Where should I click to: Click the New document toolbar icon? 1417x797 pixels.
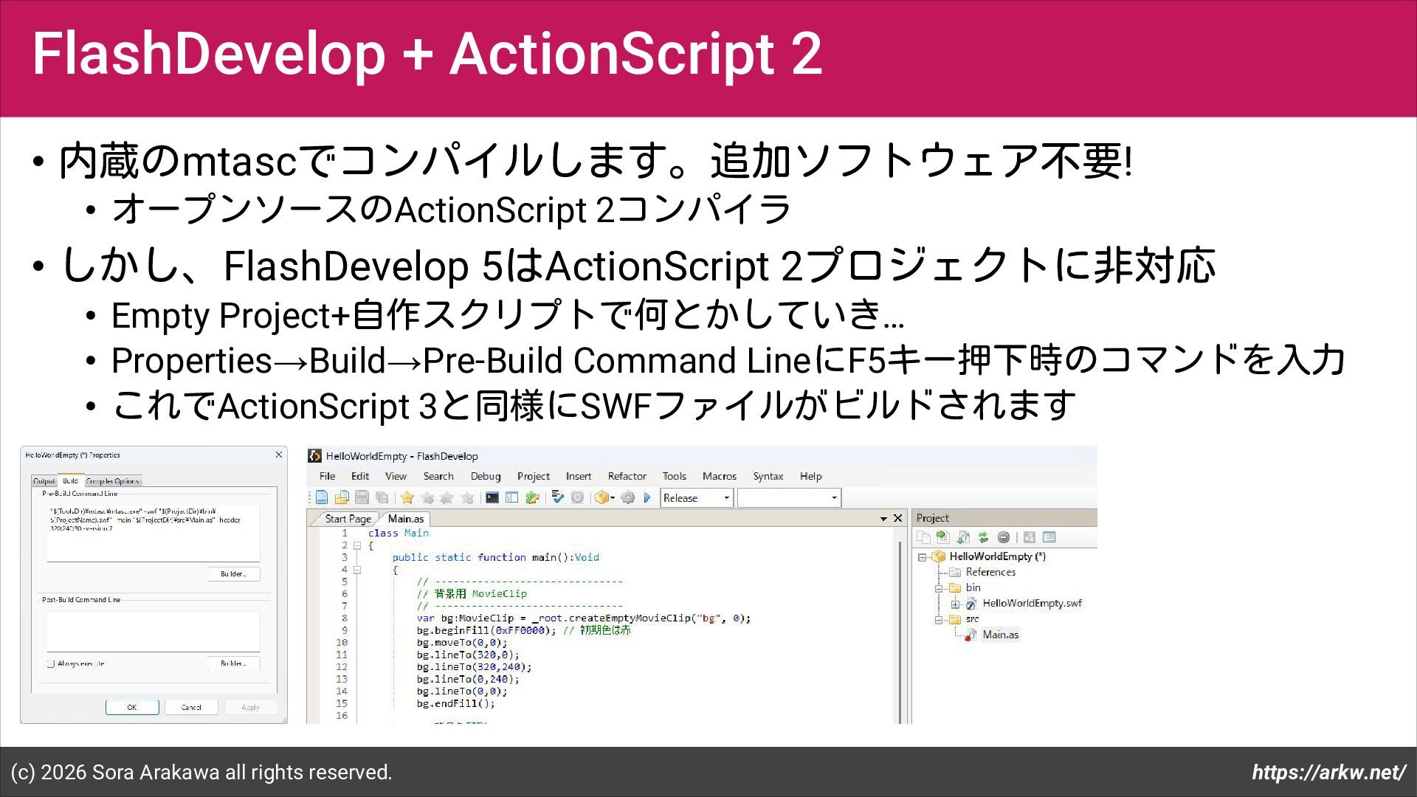[x=322, y=497]
